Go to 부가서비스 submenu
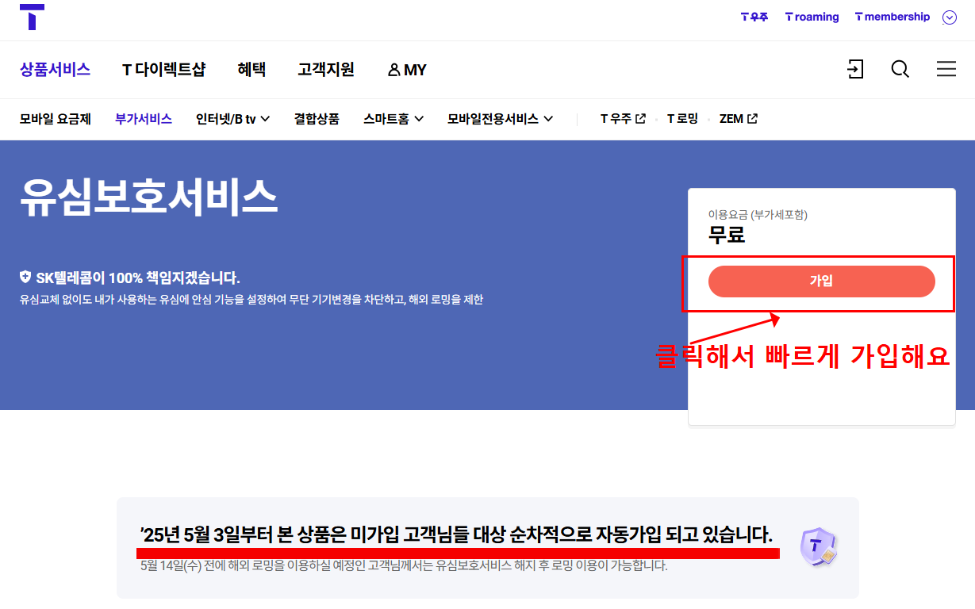The image size is (975, 609). pos(144,119)
